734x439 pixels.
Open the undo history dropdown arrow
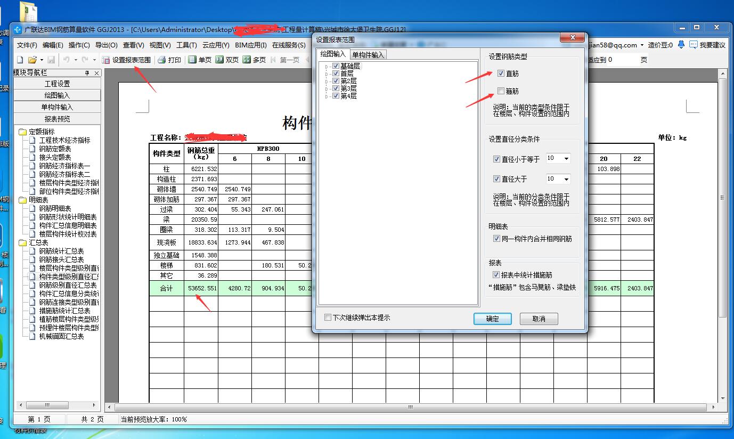tap(76, 60)
